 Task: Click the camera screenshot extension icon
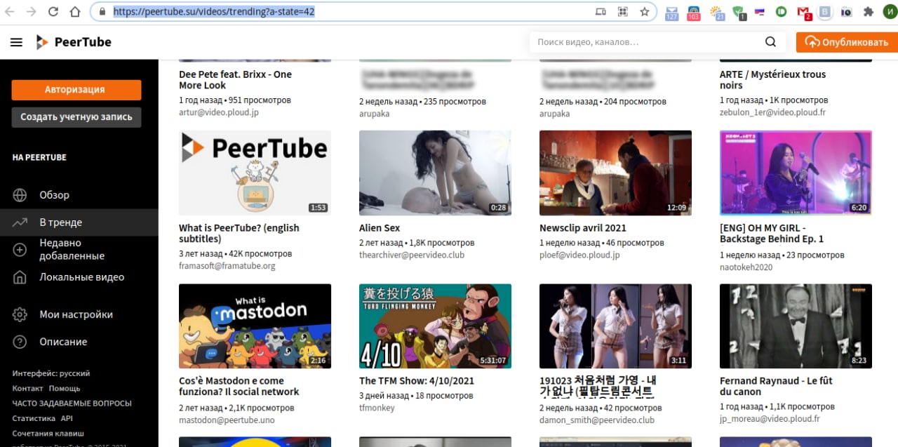(847, 12)
